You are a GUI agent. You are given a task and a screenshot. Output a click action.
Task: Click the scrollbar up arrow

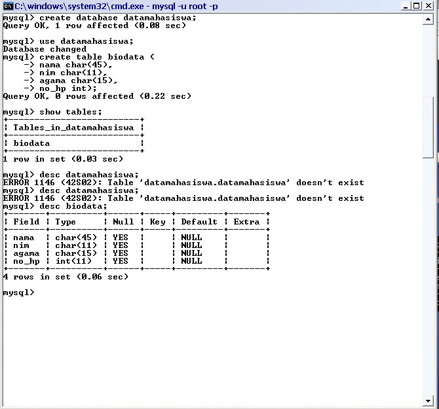[x=428, y=19]
